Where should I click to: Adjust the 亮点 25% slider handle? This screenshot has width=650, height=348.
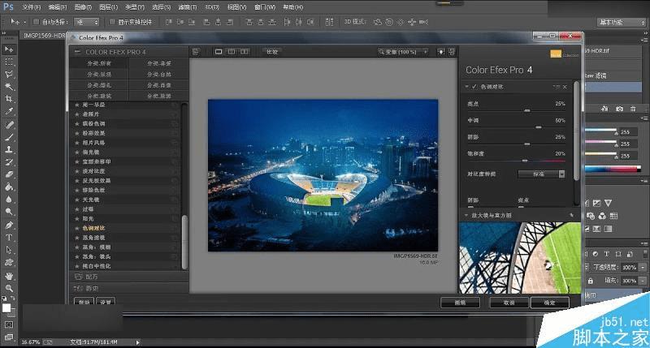click(x=526, y=110)
